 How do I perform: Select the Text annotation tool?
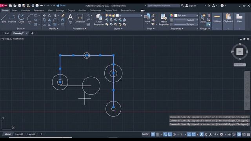pos(70,18)
